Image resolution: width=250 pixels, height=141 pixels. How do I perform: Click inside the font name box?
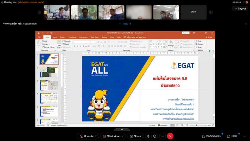(82, 42)
